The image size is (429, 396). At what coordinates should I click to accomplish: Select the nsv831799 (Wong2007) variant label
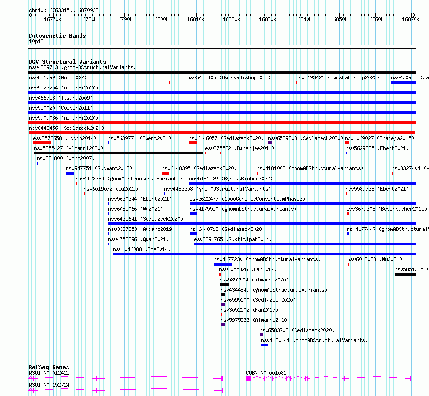click(x=58, y=77)
